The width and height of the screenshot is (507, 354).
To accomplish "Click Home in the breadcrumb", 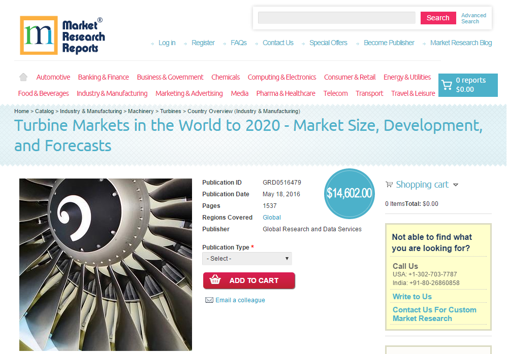I will click(x=22, y=111).
